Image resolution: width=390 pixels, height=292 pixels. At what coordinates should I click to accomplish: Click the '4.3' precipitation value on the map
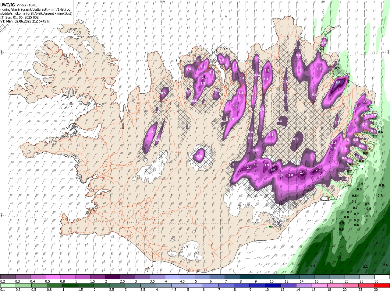(338, 82)
